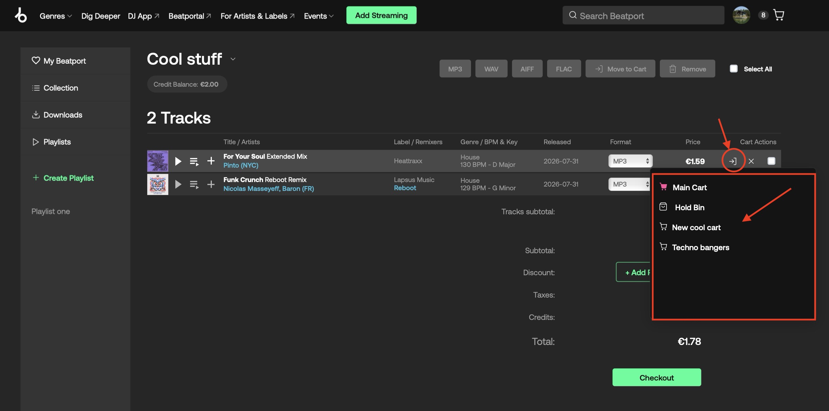Move track to New cool cart
829x411 pixels.
click(x=696, y=228)
